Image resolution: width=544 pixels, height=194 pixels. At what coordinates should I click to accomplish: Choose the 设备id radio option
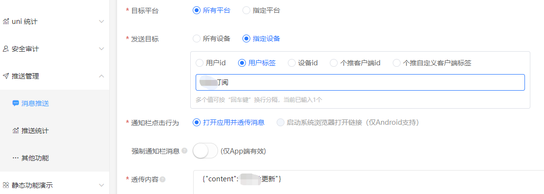[x=291, y=63]
